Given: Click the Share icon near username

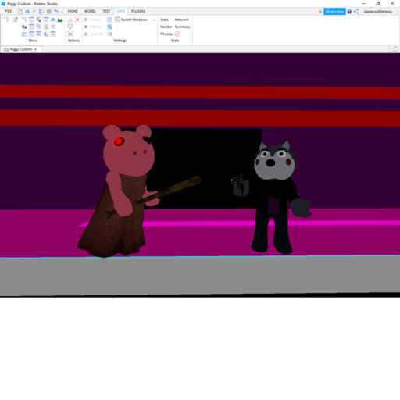Looking at the screenshot, I should pos(356,12).
